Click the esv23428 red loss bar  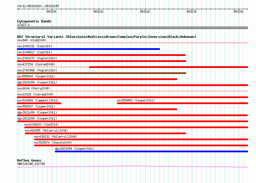[x=132, y=97]
